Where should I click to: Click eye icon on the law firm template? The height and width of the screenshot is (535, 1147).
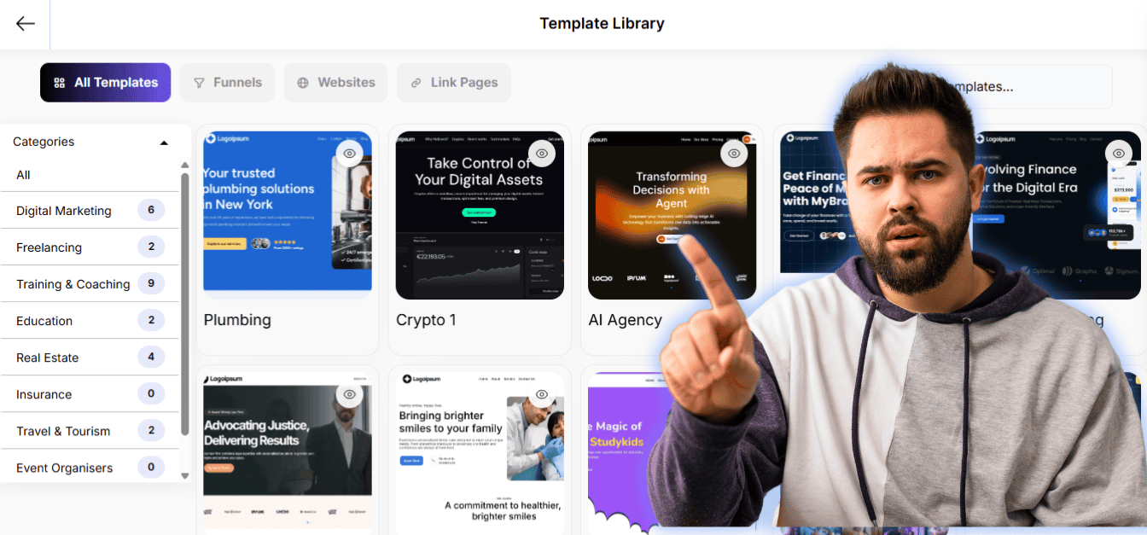click(x=349, y=394)
